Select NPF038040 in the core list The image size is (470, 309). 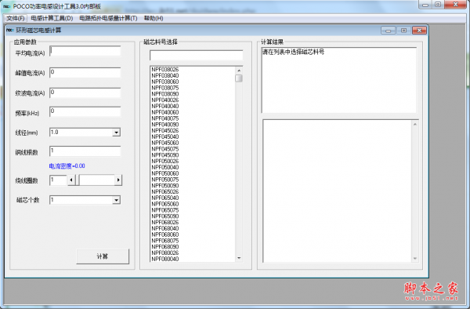(x=165, y=75)
